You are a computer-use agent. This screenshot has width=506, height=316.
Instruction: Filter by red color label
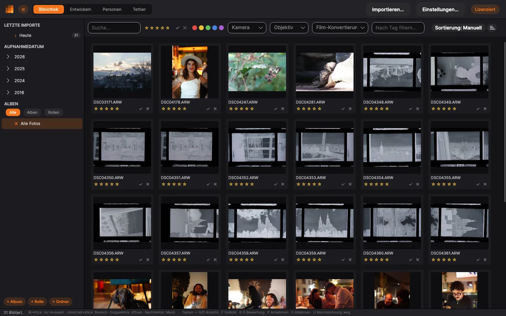pyautogui.click(x=195, y=28)
